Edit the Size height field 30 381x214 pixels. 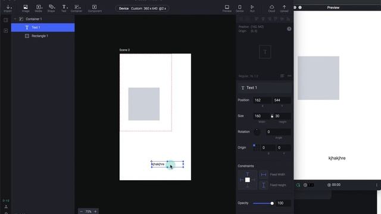click(x=283, y=116)
